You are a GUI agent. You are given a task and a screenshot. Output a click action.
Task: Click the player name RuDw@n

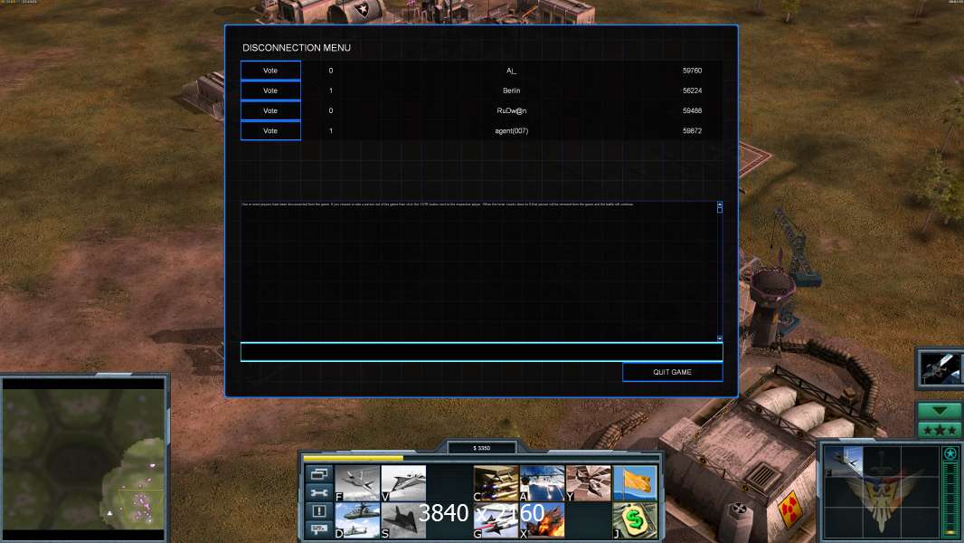tap(512, 110)
